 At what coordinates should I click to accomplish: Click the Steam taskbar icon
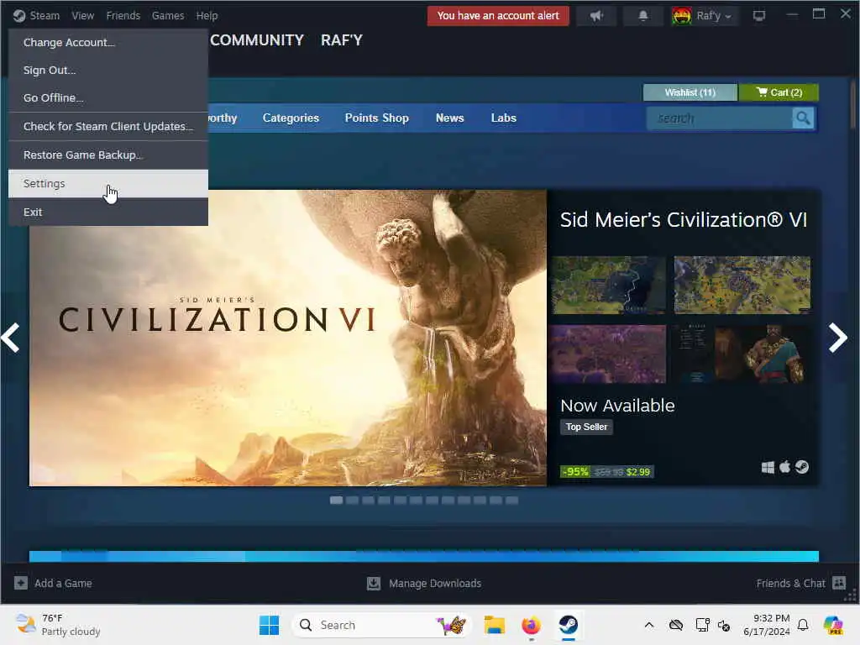point(569,625)
